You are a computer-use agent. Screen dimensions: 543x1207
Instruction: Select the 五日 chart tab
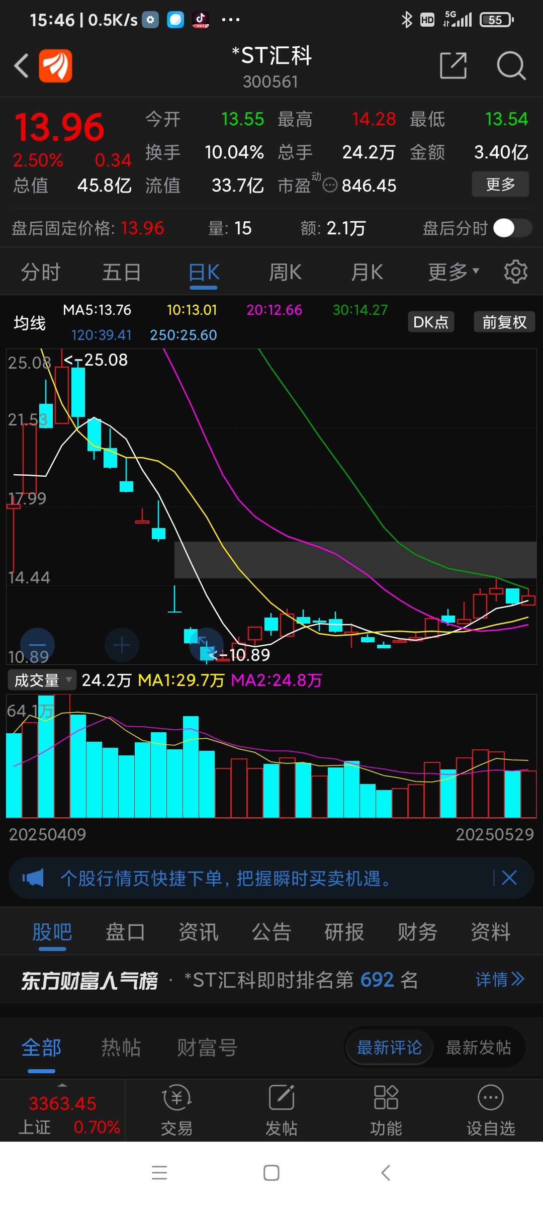[122, 272]
